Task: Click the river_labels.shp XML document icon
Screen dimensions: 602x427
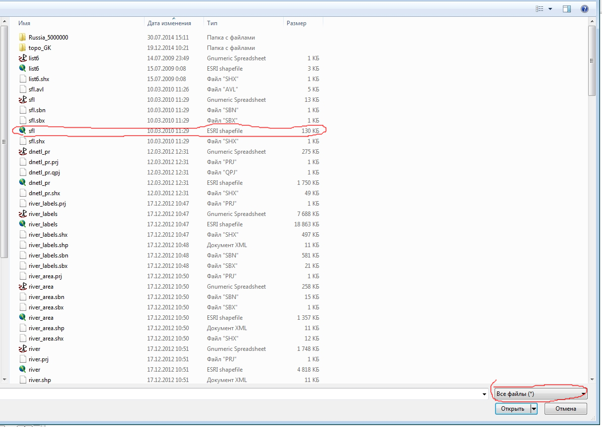Action: [22, 245]
